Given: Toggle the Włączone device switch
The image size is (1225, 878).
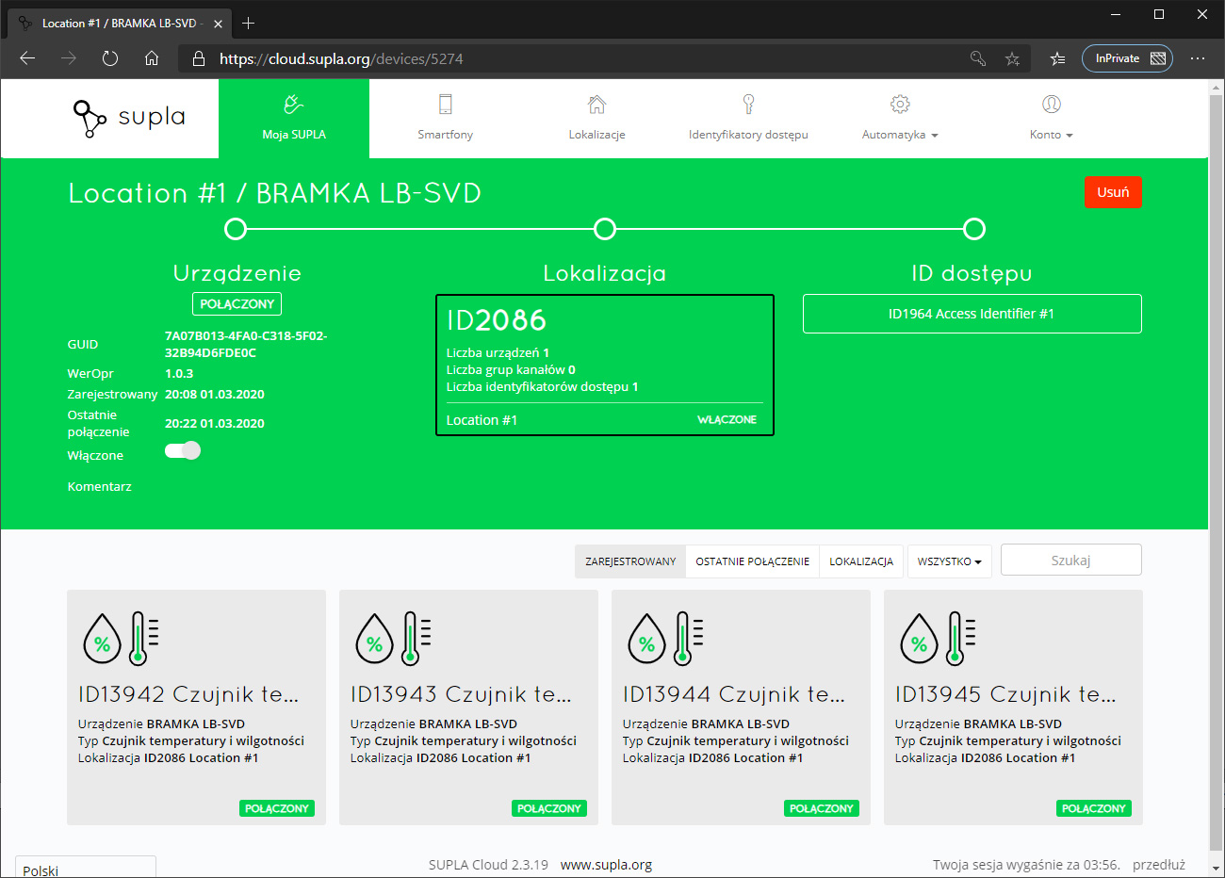Looking at the screenshot, I should pyautogui.click(x=183, y=450).
